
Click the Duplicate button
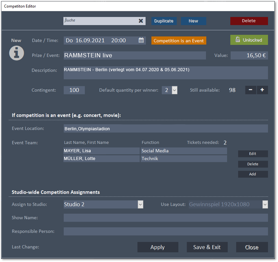click(164, 21)
